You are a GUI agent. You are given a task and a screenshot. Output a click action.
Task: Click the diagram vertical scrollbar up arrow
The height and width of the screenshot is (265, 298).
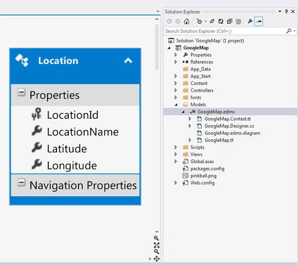pyautogui.click(x=157, y=19)
